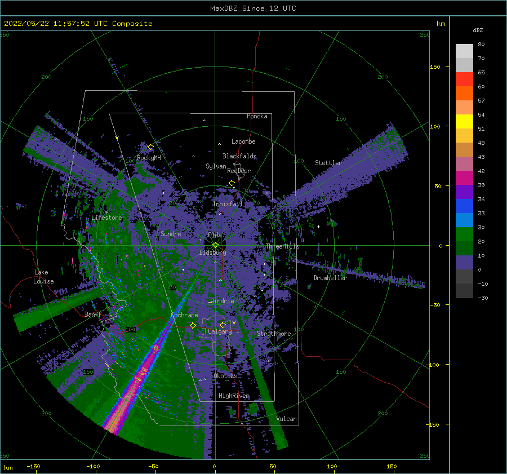Click the Lake Louise label
Screen dimensions: 507x474
point(43,277)
